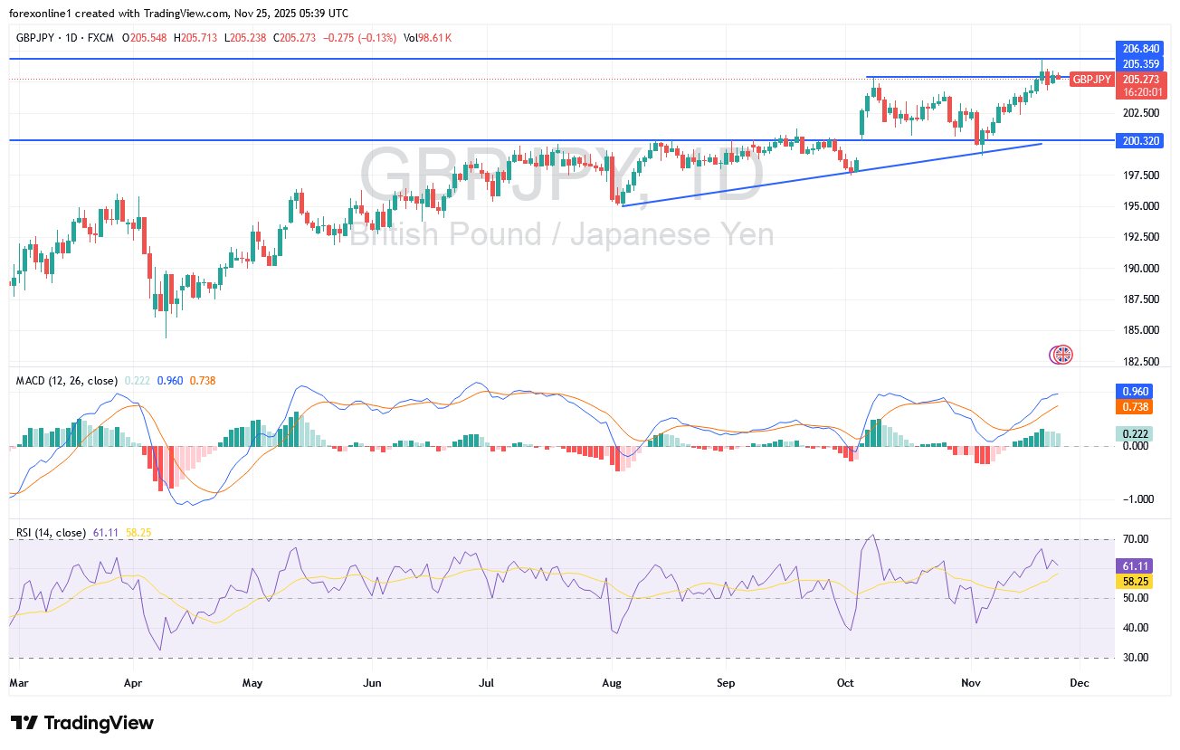Click the red GBPJPY symbol price tag
Viewport: 1180px width, 750px height.
[x=1091, y=80]
